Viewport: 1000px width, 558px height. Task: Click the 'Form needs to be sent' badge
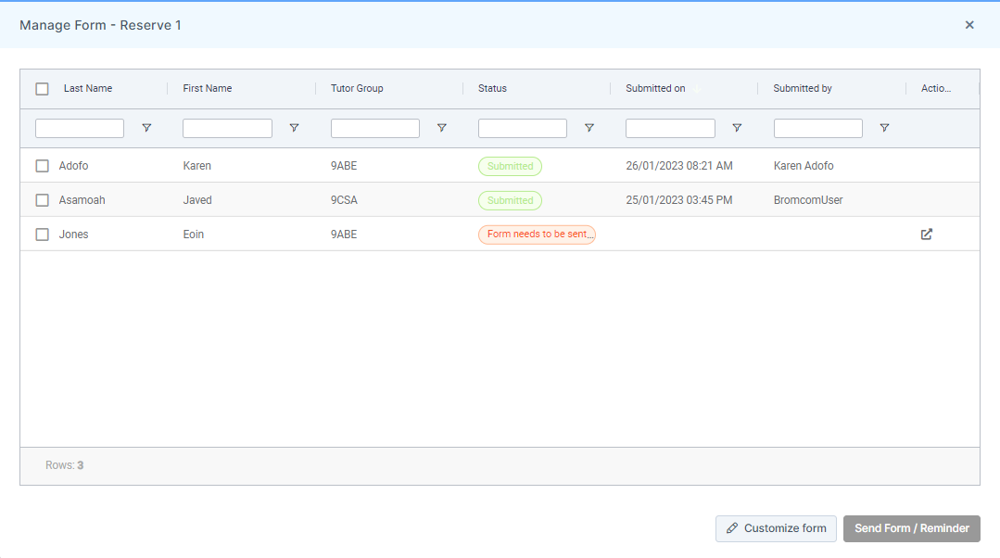pos(537,235)
